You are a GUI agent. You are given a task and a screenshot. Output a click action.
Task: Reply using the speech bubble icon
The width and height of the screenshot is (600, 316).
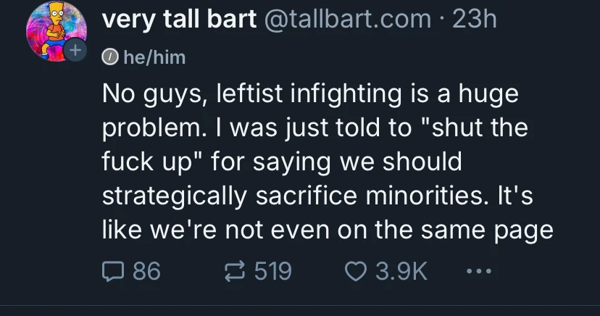pyautogui.click(x=112, y=271)
